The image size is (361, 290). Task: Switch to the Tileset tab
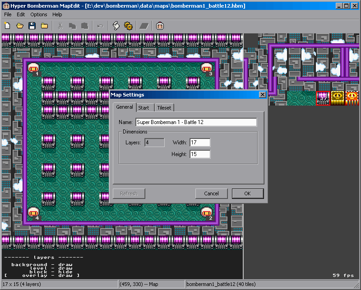click(x=164, y=108)
